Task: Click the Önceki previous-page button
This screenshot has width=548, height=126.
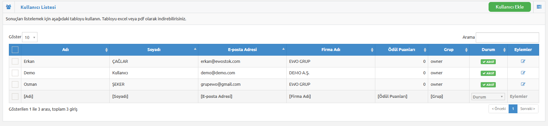Action: tap(498, 109)
